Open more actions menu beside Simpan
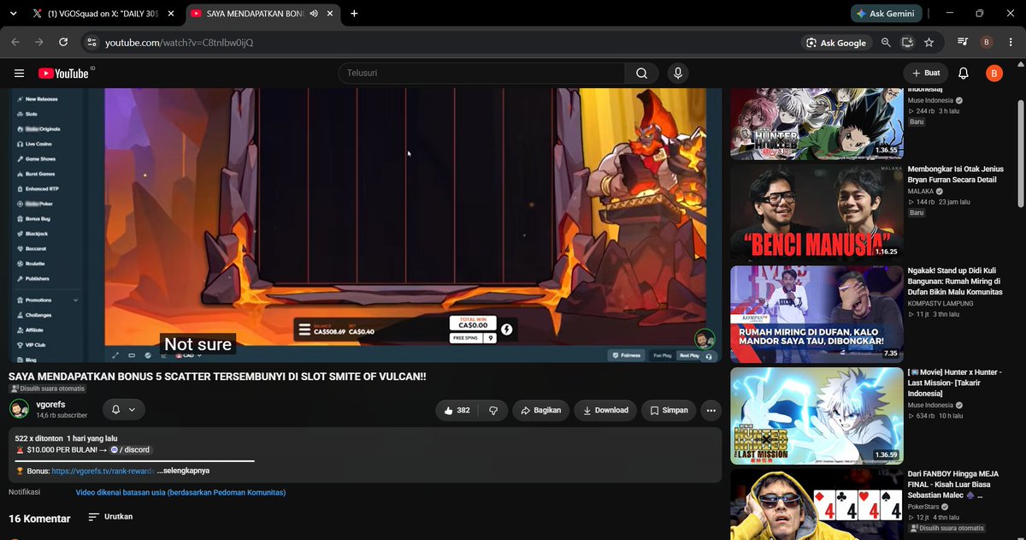This screenshot has height=540, width=1026. (711, 411)
